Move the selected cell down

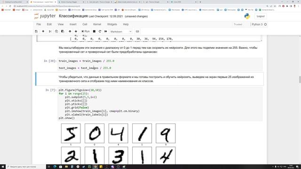coord(76,31)
